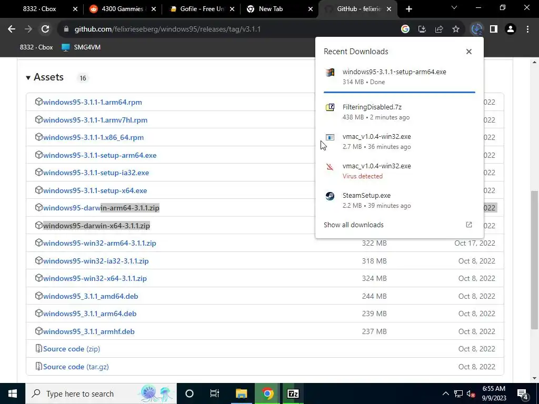
Task: Toggle the browser side panel
Action: 494,29
